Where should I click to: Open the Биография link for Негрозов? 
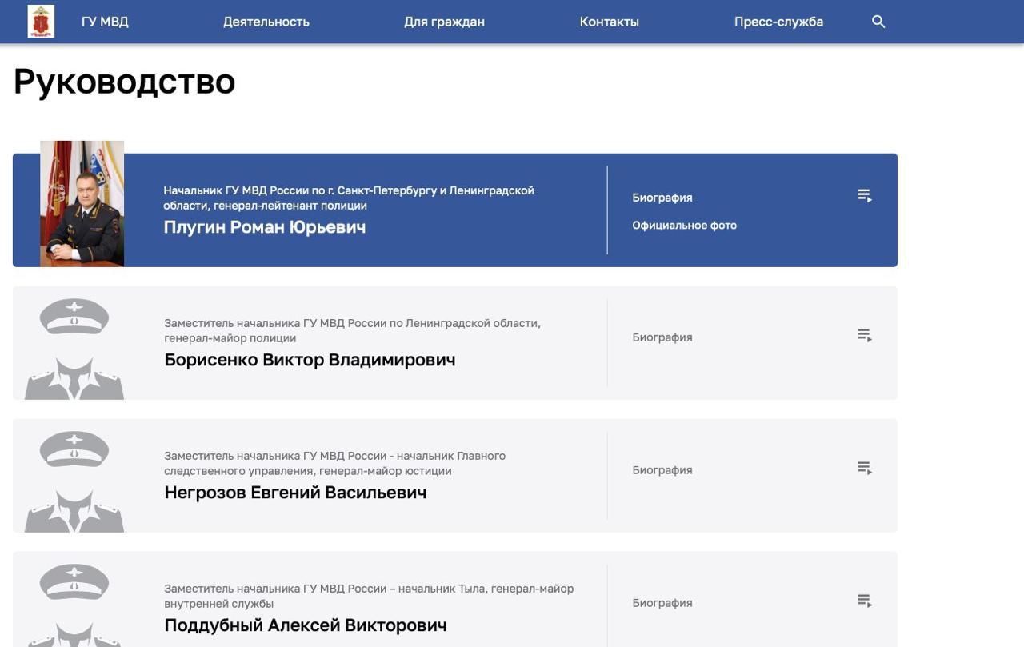662,469
